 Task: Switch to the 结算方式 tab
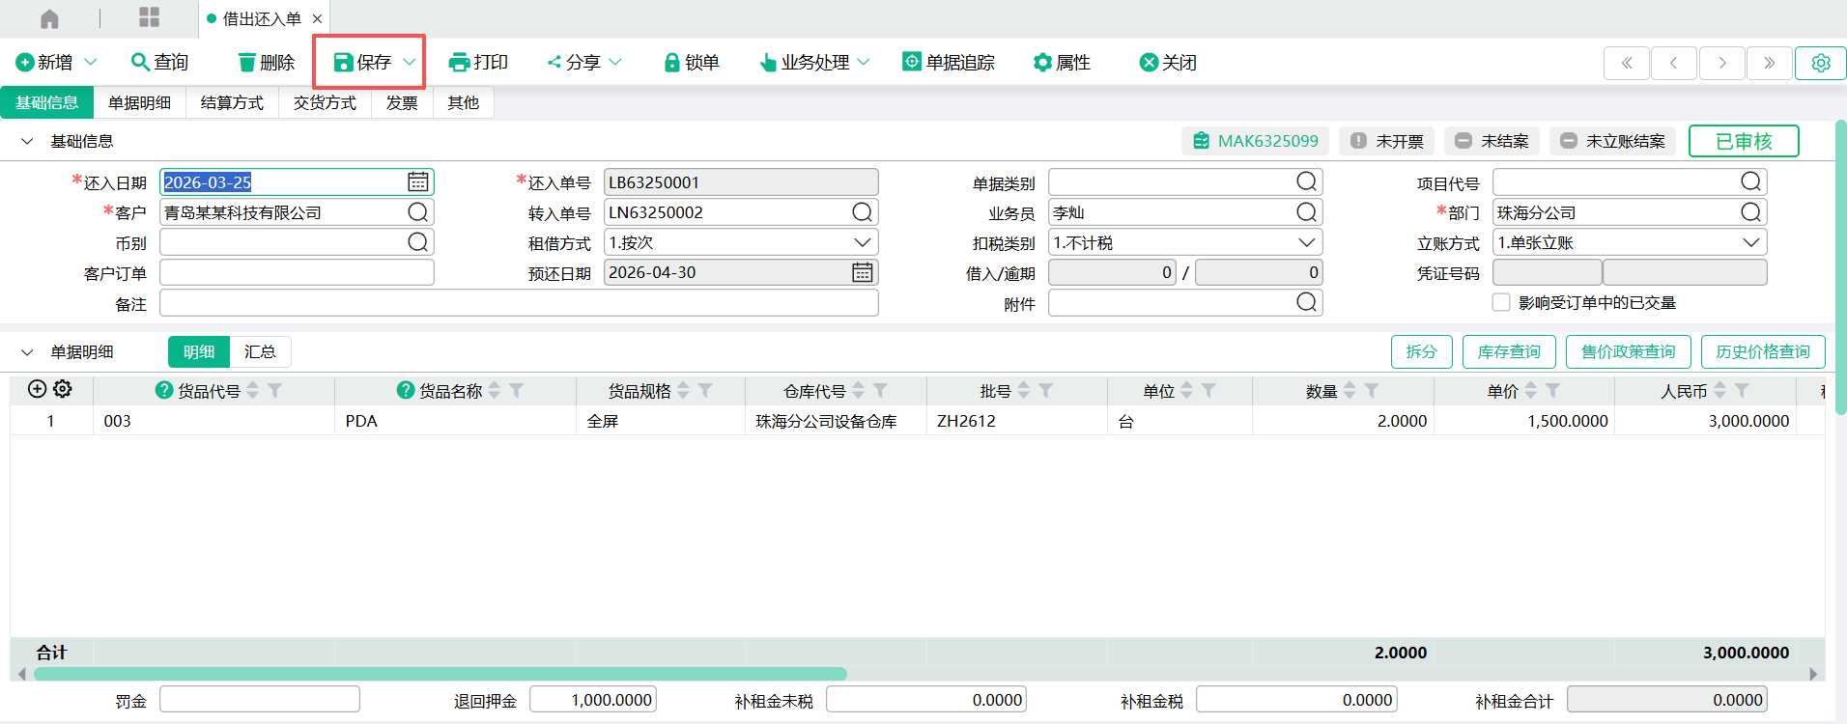coord(232,102)
